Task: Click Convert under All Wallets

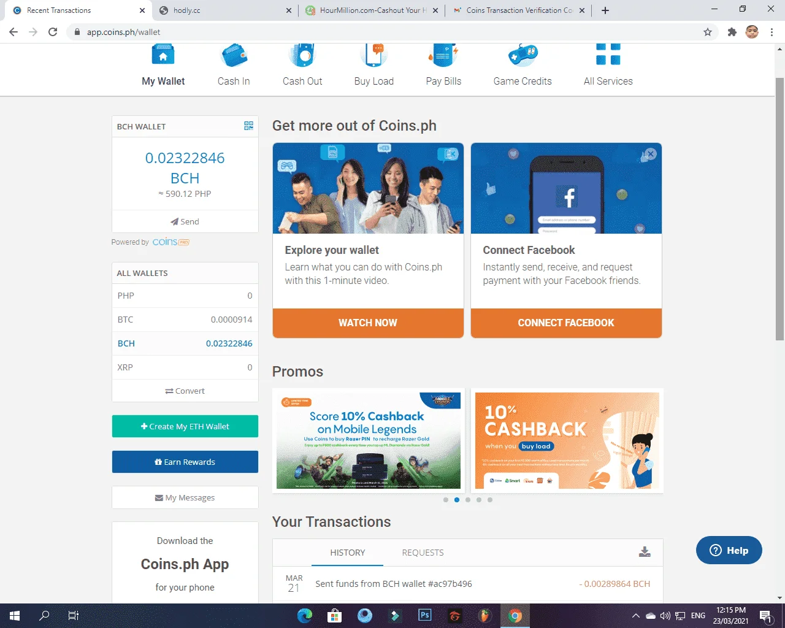Action: point(185,391)
